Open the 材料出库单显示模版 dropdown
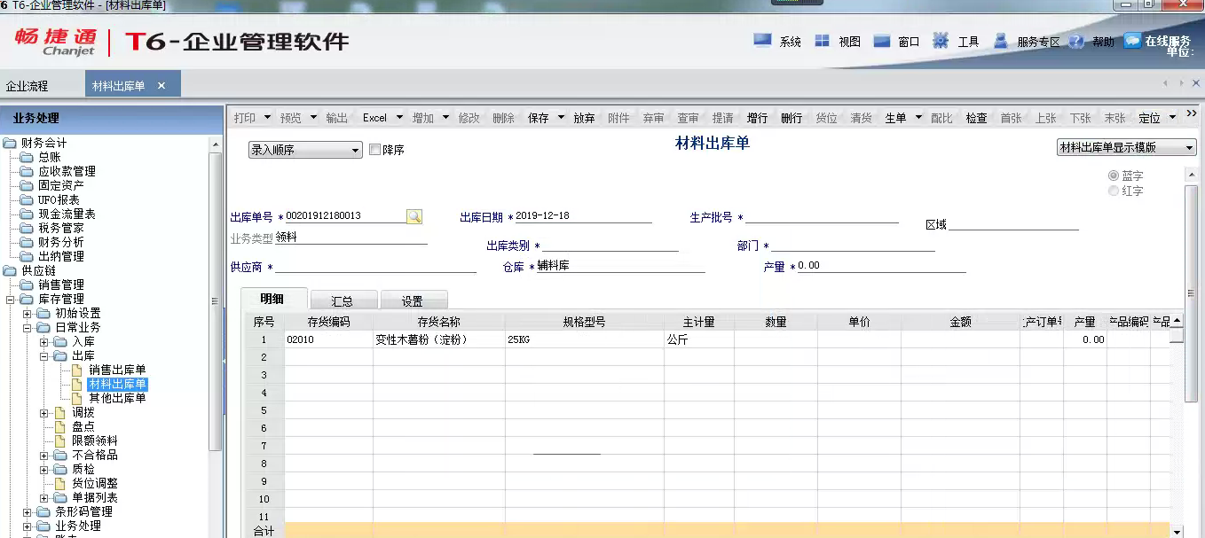 pos(1127,148)
